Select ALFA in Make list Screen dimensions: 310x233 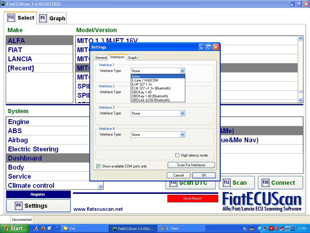(40, 41)
